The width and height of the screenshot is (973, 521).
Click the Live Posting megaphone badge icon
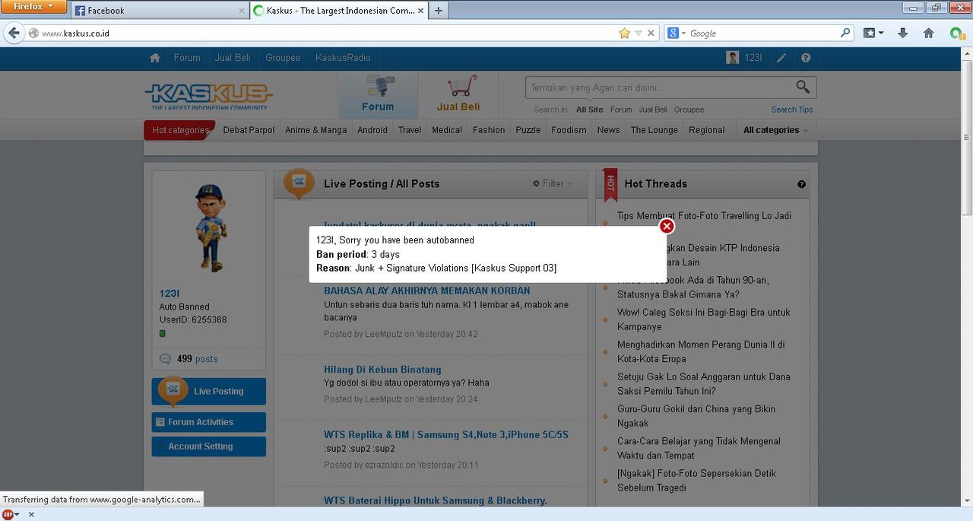point(299,183)
